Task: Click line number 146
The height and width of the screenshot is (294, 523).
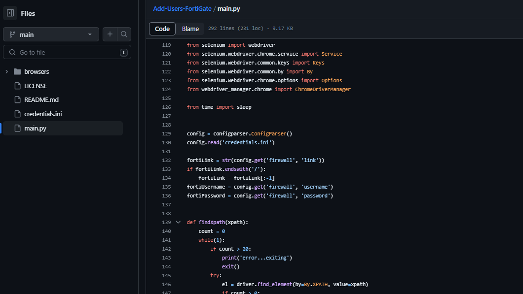Action: tap(166, 284)
